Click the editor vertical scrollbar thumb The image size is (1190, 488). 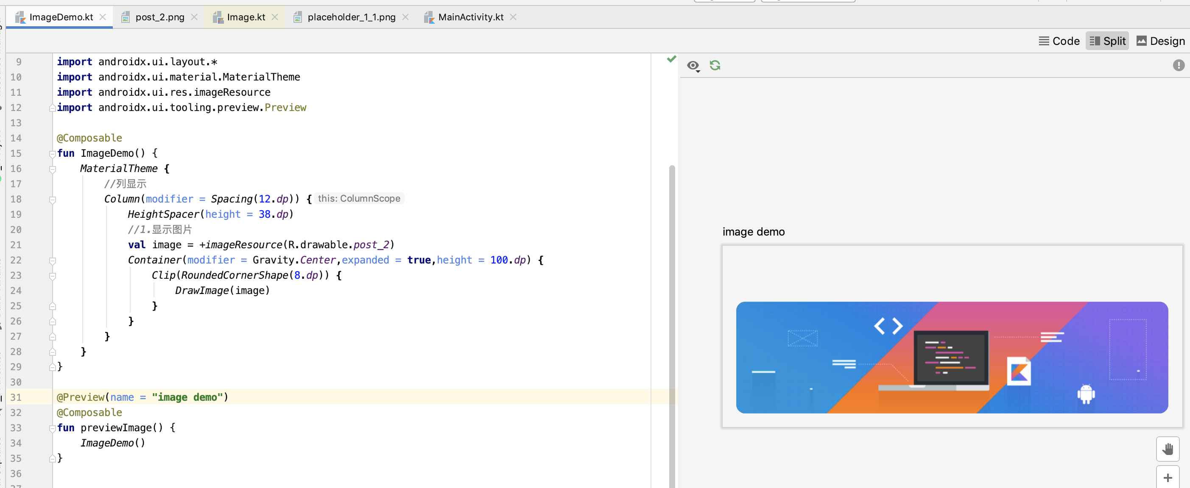click(672, 323)
